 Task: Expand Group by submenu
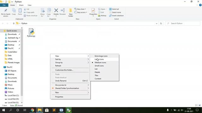[70, 62]
